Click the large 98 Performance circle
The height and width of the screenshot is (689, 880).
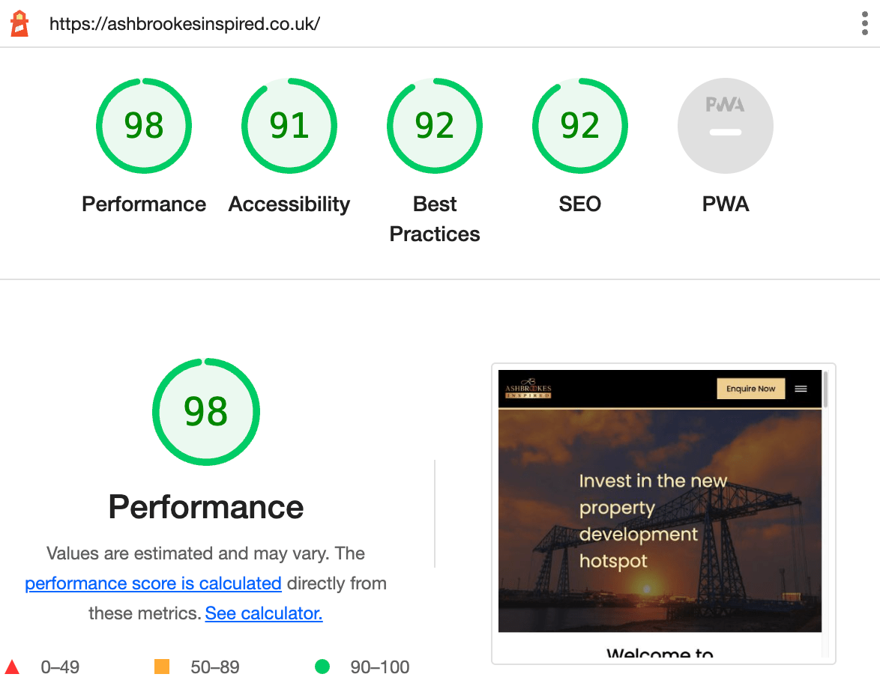206,411
